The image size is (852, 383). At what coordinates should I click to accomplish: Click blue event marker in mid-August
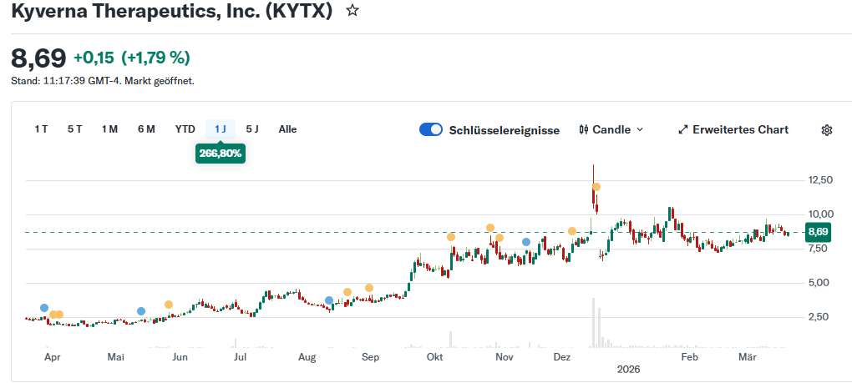(x=329, y=300)
